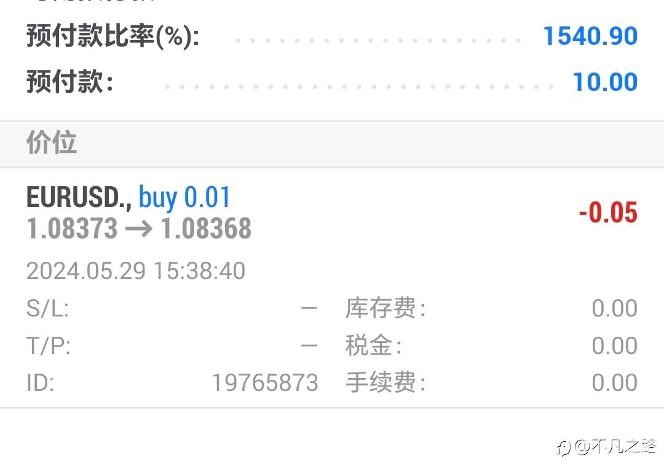This screenshot has width=664, height=475.
Task: Tap the 手续费 0.00 value
Action: (x=614, y=383)
